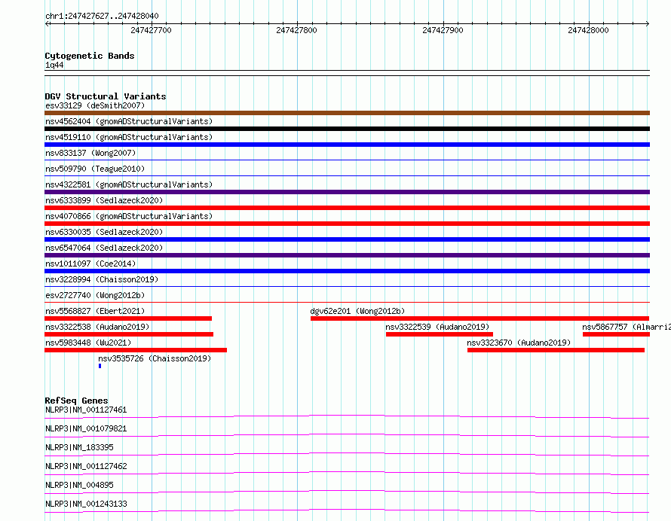Screen dimensions: 671x521
Task: Open the NLRP3|NM_001127462 transcript
Action: pyautogui.click(x=86, y=466)
